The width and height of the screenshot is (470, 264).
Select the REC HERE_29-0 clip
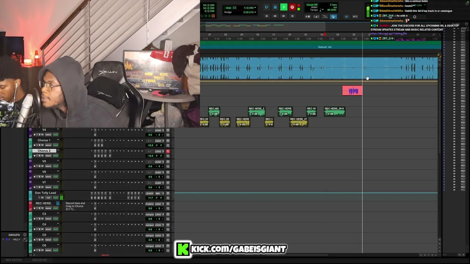(x=335, y=111)
